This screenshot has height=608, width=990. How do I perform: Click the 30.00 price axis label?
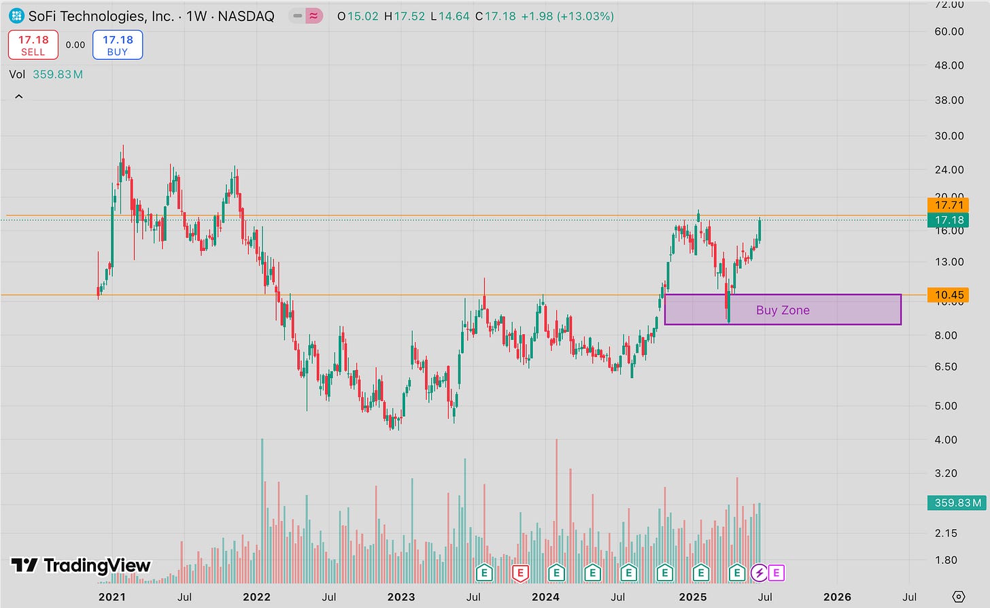(x=949, y=135)
